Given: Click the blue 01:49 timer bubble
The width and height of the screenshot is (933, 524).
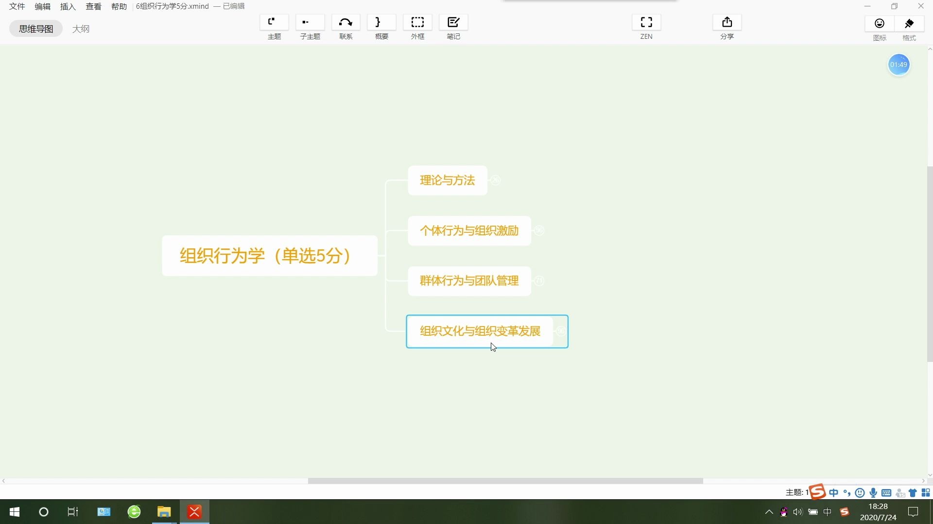Looking at the screenshot, I should 898,65.
